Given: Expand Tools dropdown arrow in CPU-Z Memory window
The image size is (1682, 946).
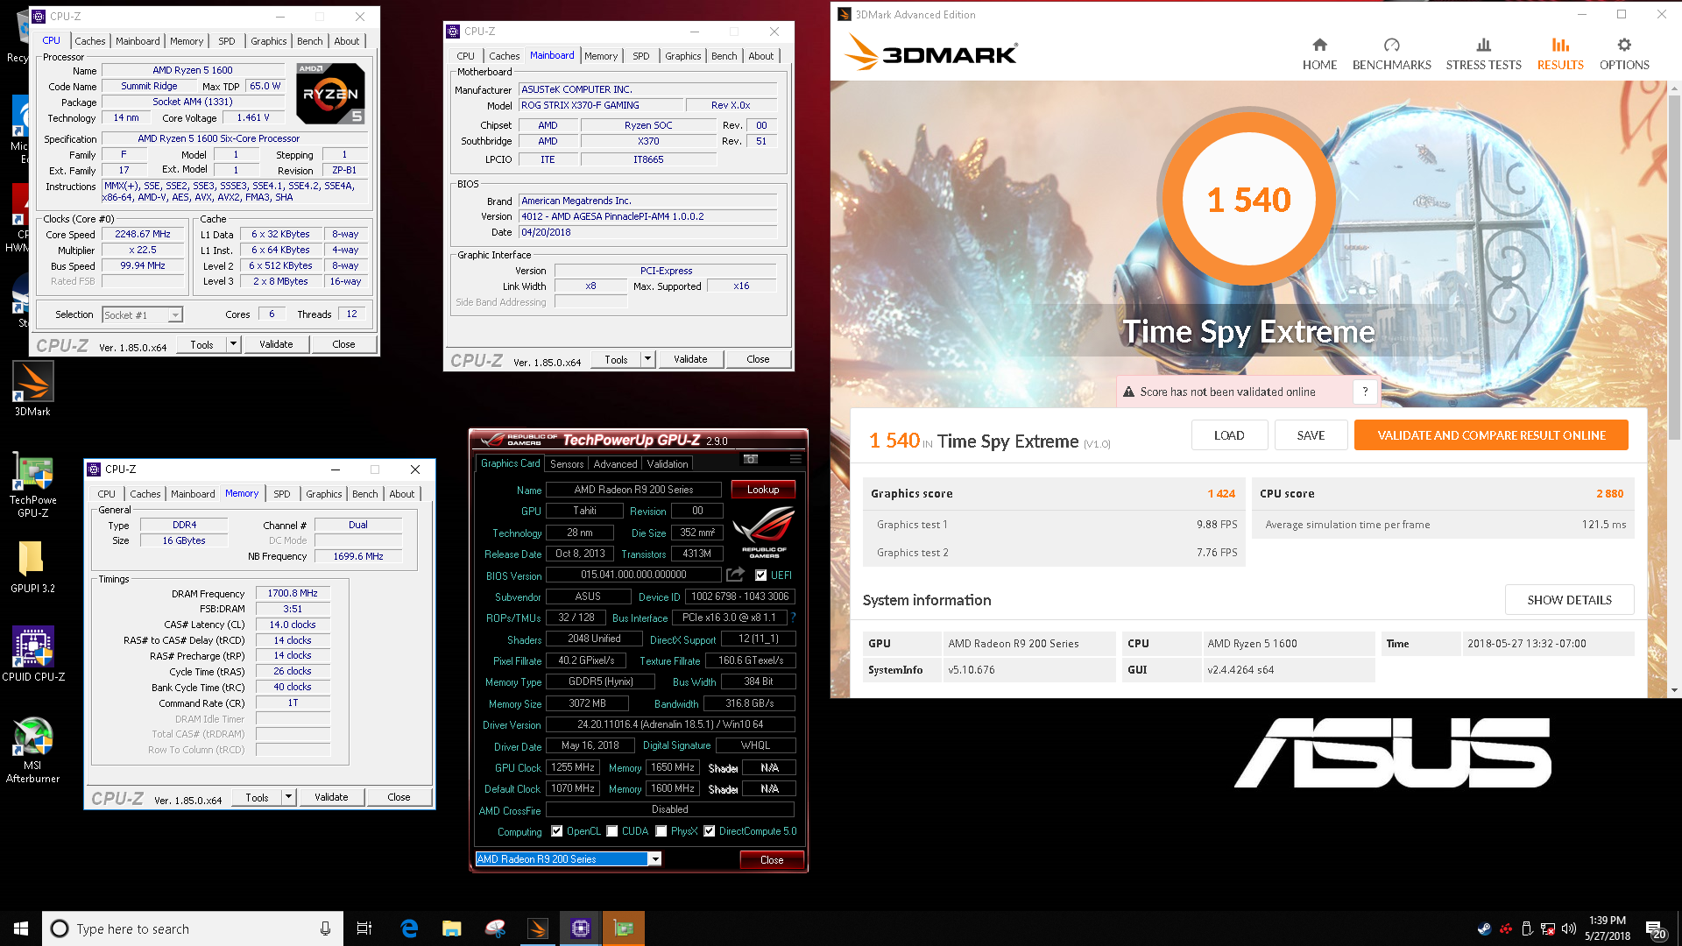Looking at the screenshot, I should [x=288, y=797].
